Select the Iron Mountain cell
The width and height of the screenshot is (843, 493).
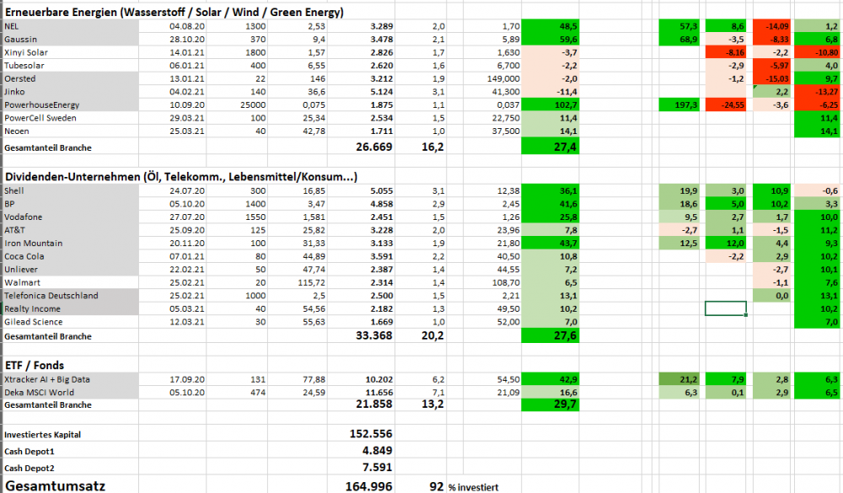coord(71,243)
